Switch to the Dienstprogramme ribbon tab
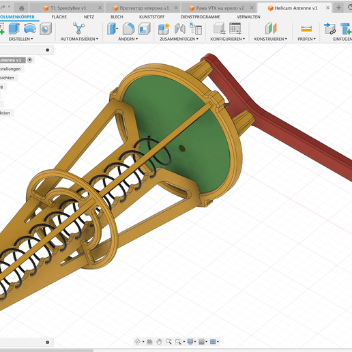Screen dimensions: 352x352 coord(201,17)
